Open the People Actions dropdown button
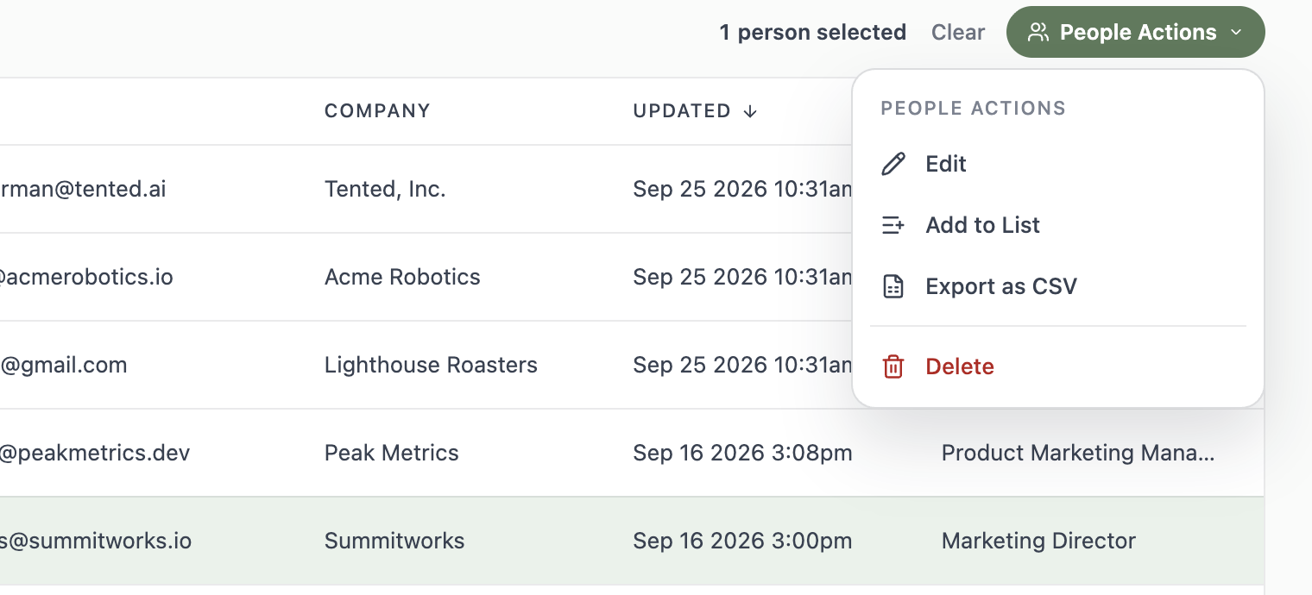 [1135, 32]
